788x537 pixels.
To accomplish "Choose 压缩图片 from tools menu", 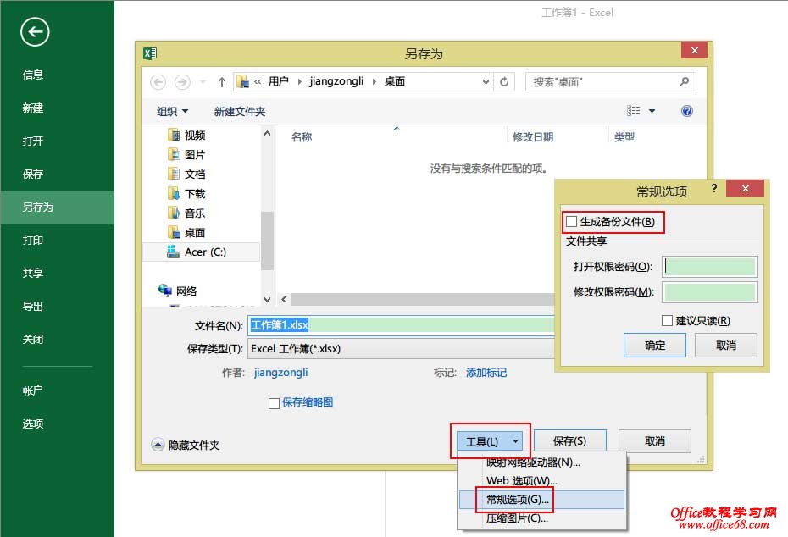I will click(x=541, y=518).
